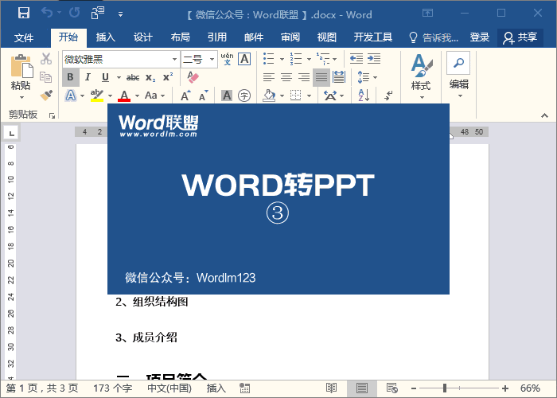The width and height of the screenshot is (557, 398).
Task: Open the 编辑 editing group
Action: pyautogui.click(x=458, y=76)
